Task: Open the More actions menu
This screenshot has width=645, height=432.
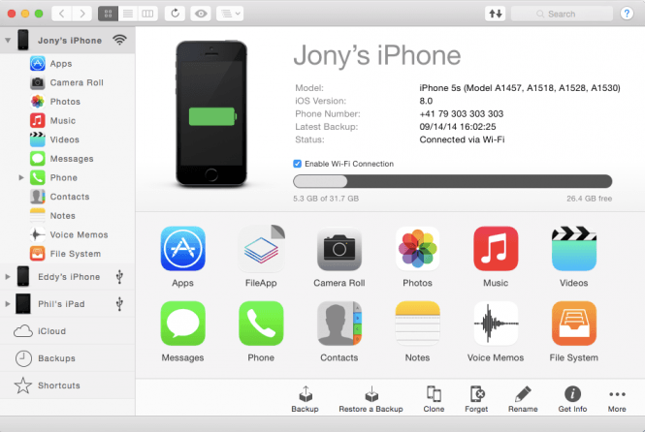Action: pos(617,399)
